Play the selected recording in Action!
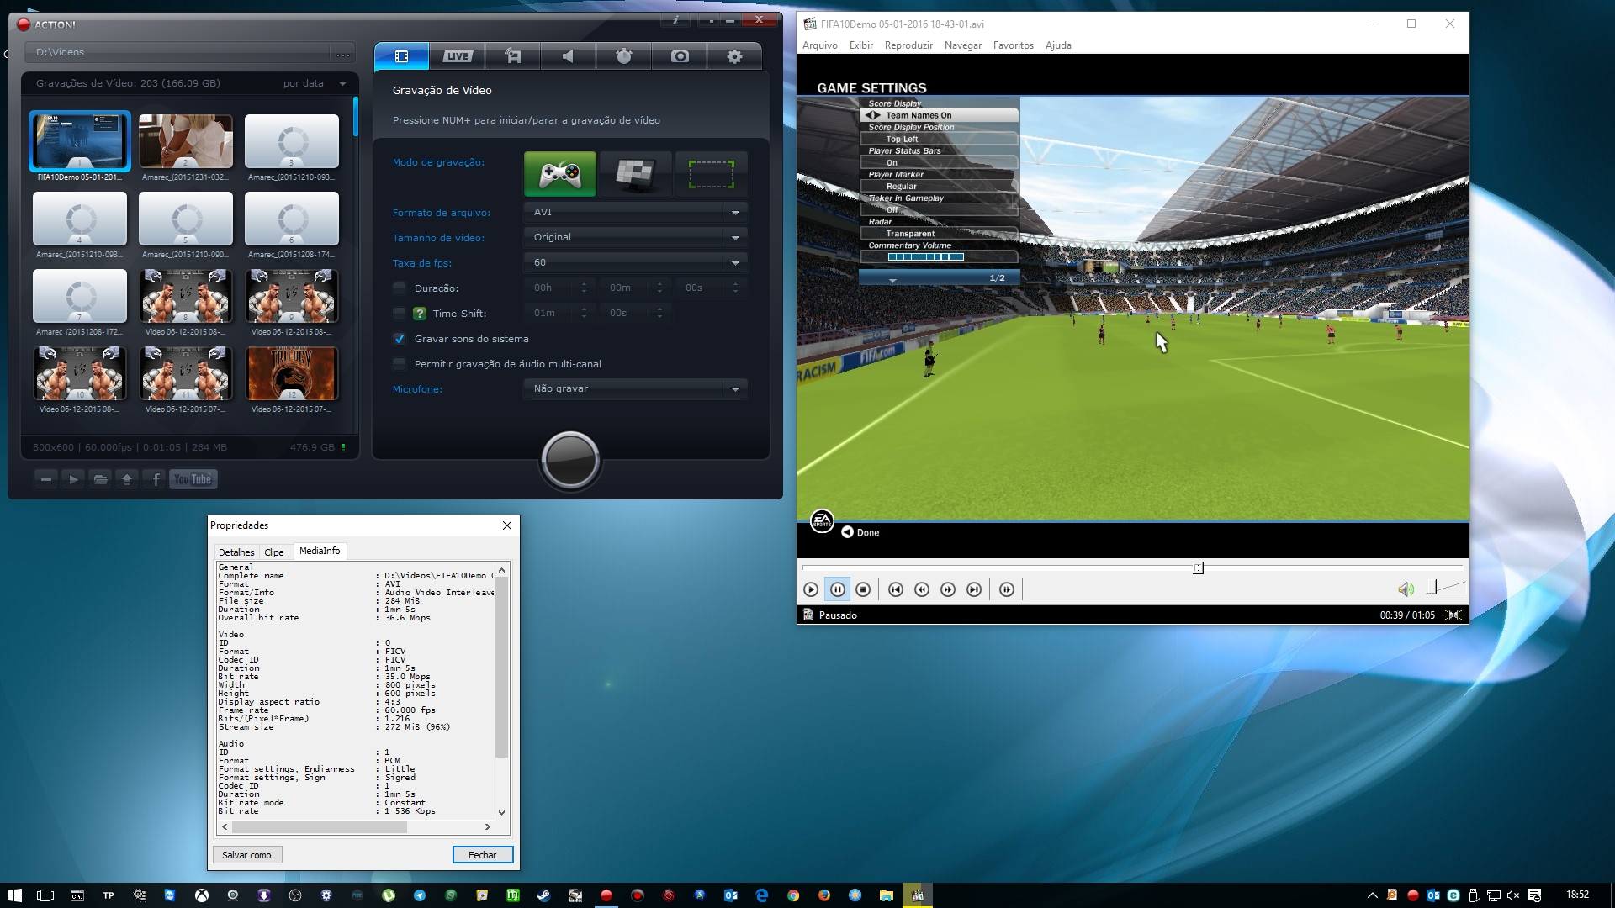 pyautogui.click(x=73, y=479)
